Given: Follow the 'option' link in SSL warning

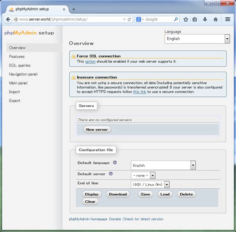Looking at the screenshot, I should click(90, 62).
